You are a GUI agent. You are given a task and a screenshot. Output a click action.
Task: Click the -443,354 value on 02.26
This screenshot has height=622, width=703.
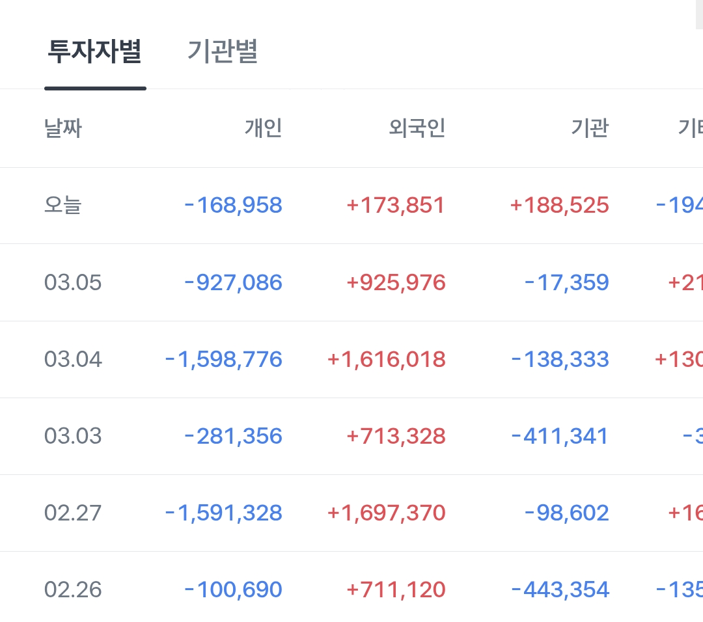[560, 589]
